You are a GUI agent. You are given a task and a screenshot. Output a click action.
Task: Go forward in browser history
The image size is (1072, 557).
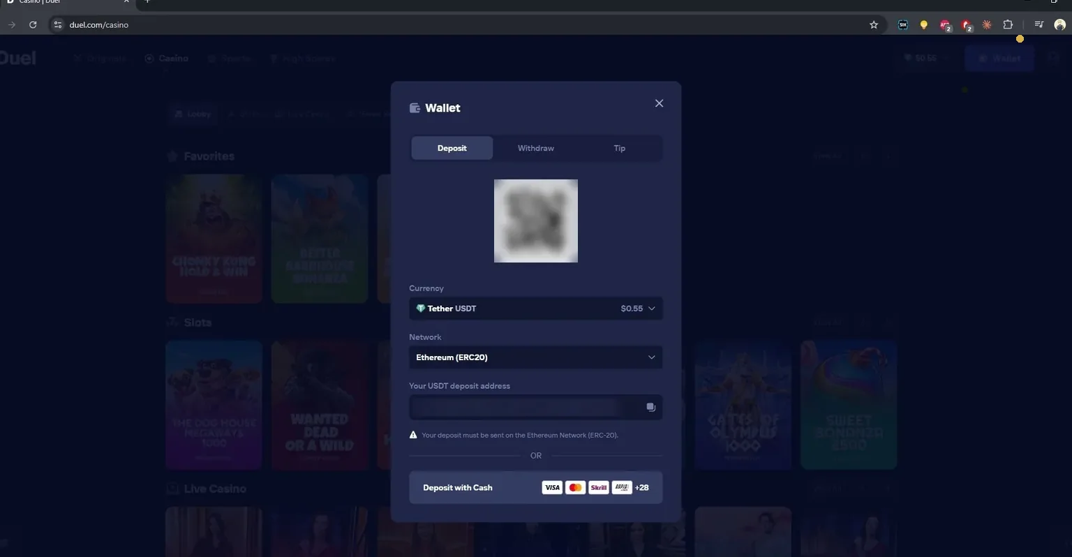(x=12, y=24)
